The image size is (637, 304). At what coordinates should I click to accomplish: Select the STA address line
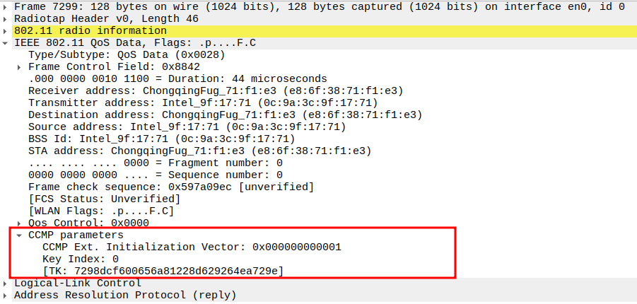[199, 151]
